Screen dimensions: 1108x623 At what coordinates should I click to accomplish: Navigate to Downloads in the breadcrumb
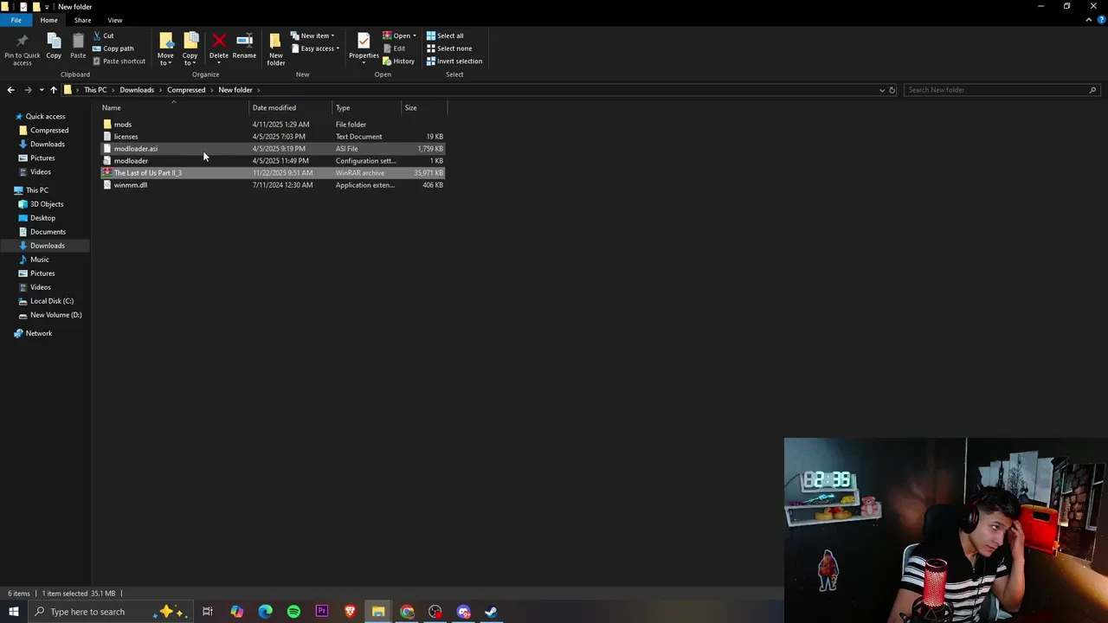(x=137, y=90)
